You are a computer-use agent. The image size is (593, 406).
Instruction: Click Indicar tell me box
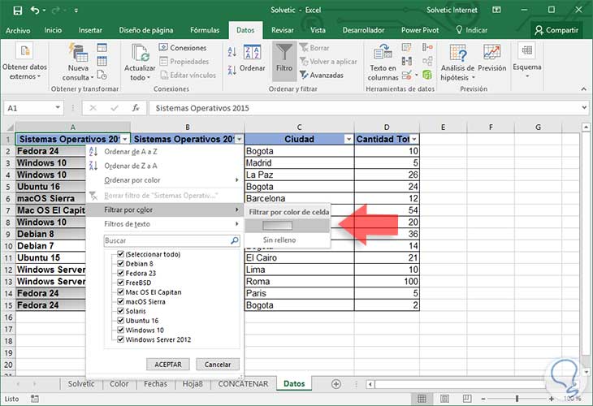click(471, 30)
